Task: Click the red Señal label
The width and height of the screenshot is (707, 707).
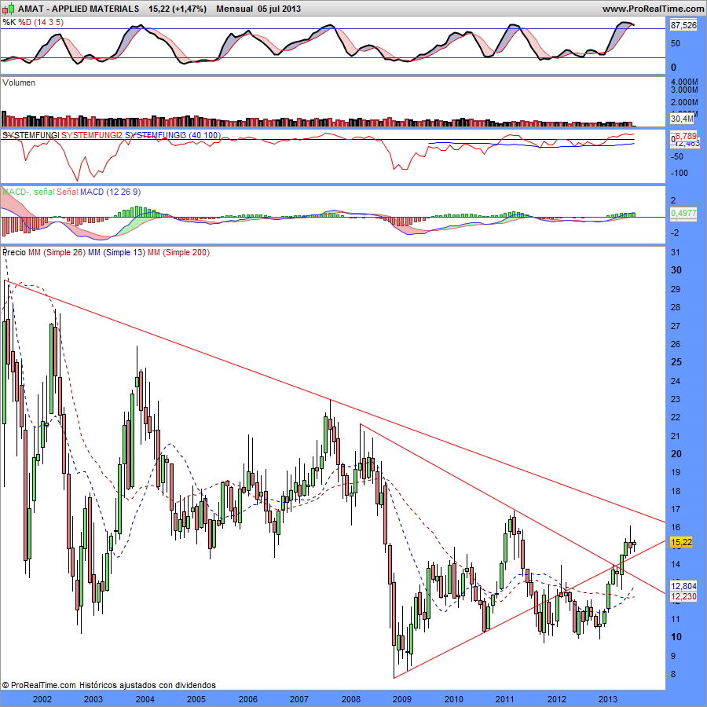Action: (68, 192)
